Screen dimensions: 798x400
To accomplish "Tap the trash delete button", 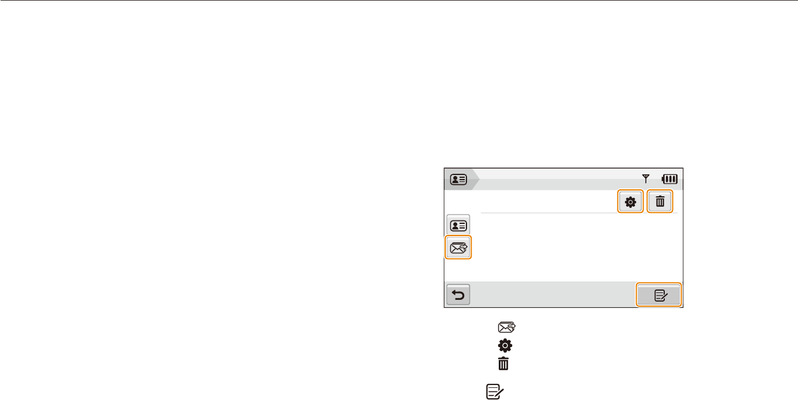I will 660,202.
